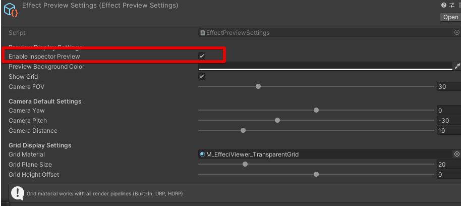Click the Camera Distance value field
The height and width of the screenshot is (206, 461).
click(x=448, y=131)
